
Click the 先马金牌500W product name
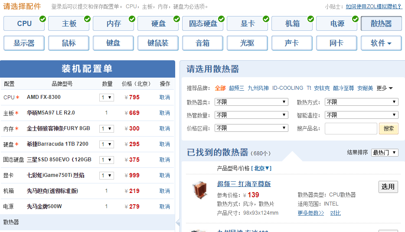(44, 206)
